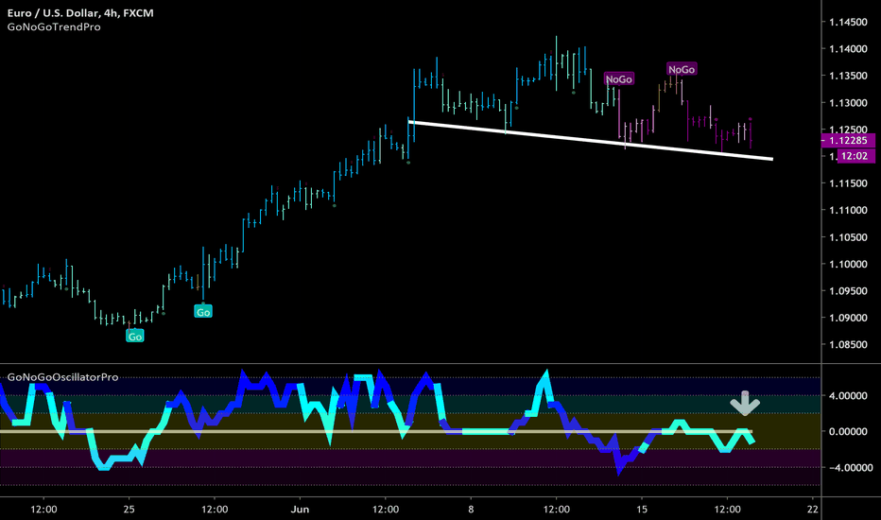Screen dimensions: 881x520
Task: Select the GoNoGoTrendPro indicator label
Action: pos(54,27)
